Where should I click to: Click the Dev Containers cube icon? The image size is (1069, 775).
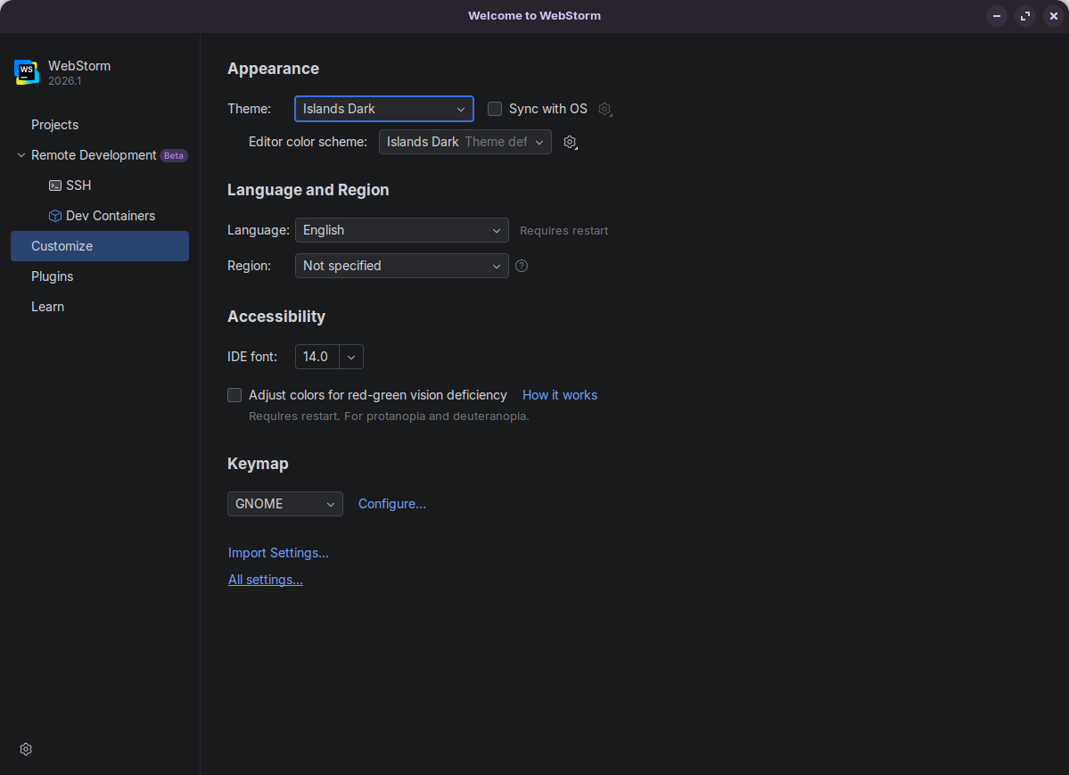tap(55, 215)
